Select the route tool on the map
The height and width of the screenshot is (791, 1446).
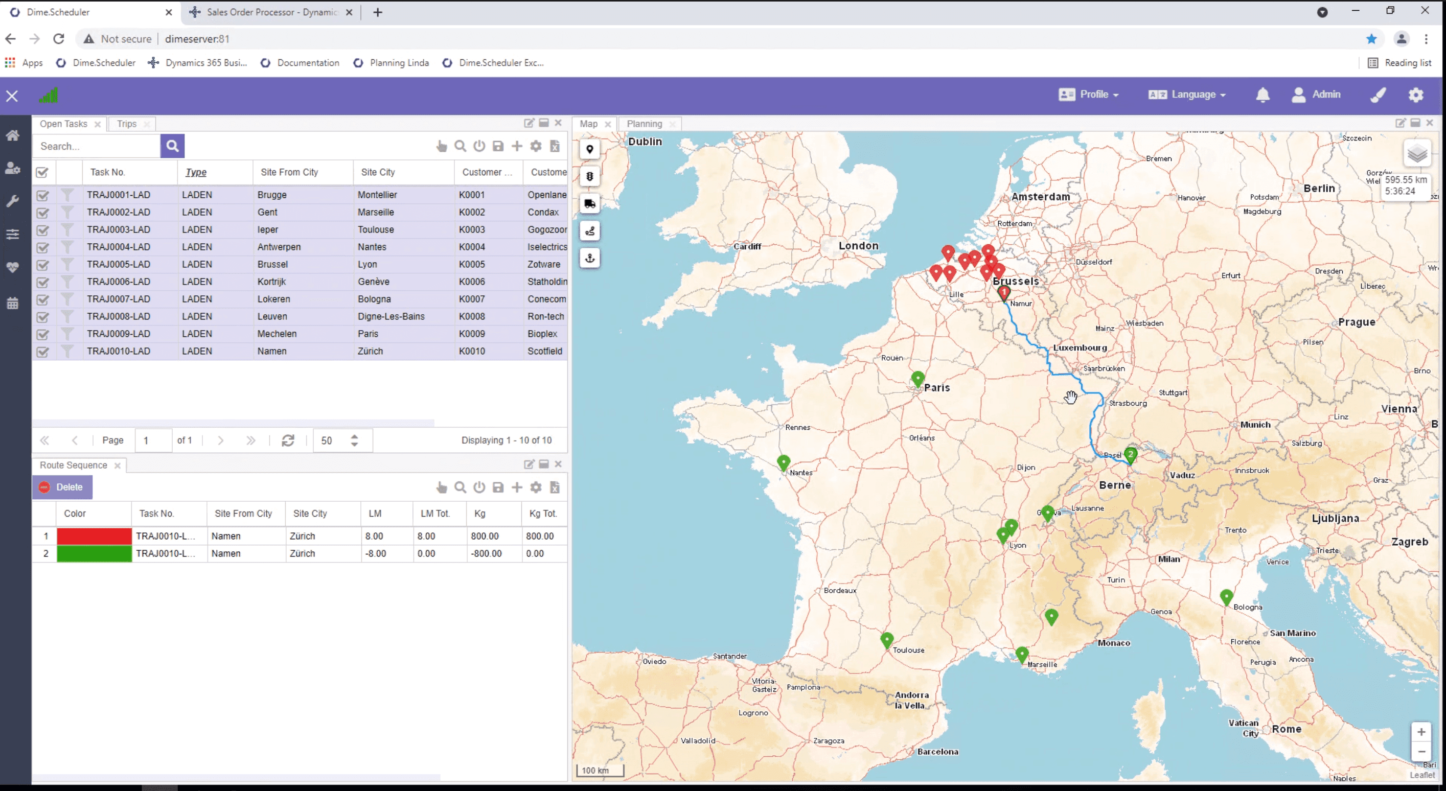pos(590,230)
